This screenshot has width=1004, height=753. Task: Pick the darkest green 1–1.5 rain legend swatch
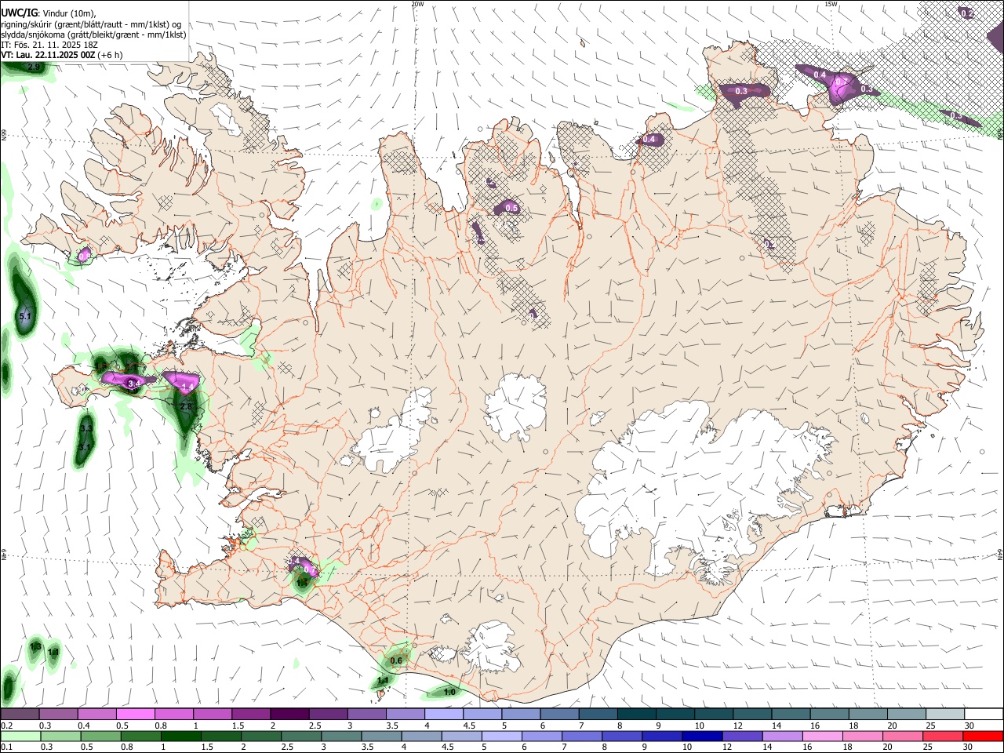pos(181,736)
